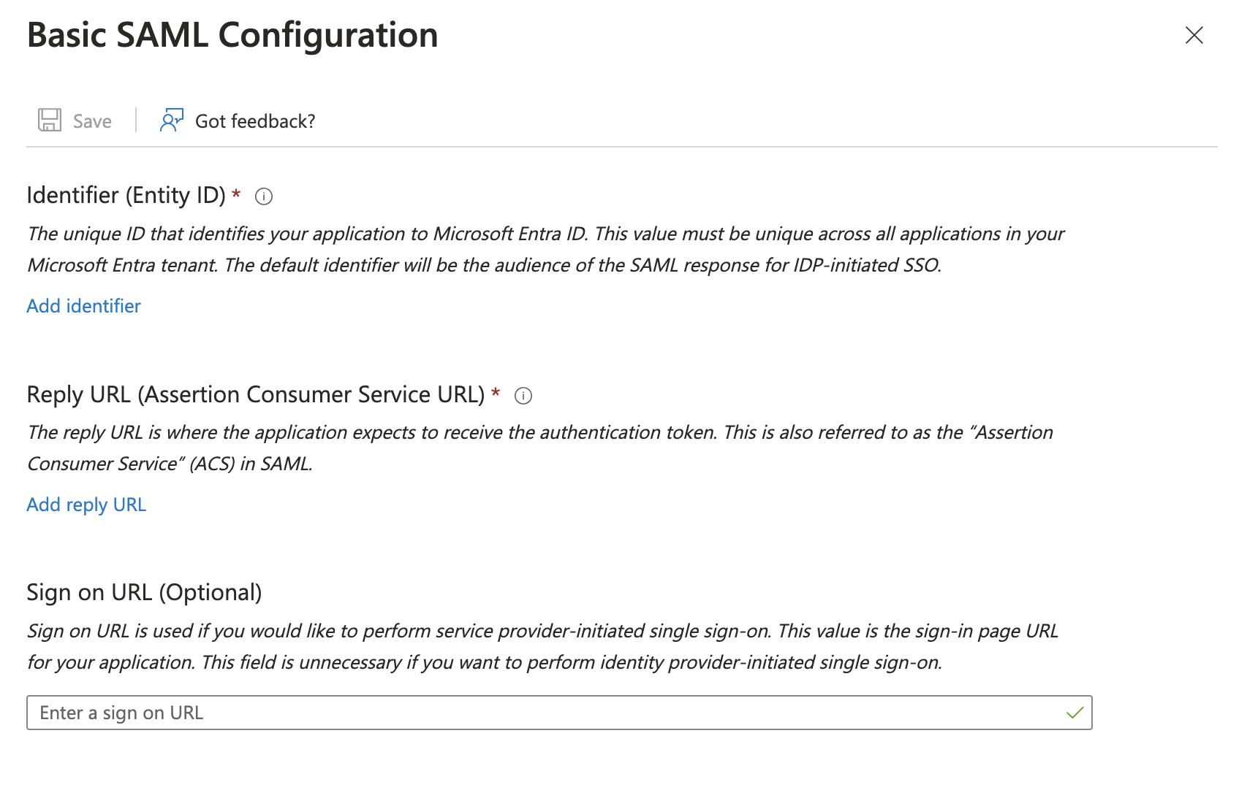Image resolution: width=1247 pixels, height=790 pixels.
Task: Click the floppy disk save icon
Action: click(48, 120)
